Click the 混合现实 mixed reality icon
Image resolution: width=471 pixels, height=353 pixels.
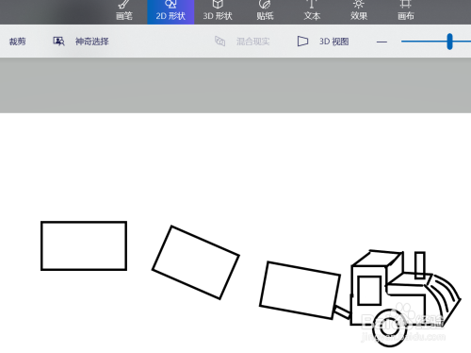click(x=219, y=42)
